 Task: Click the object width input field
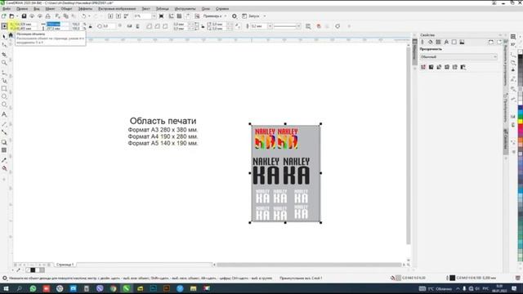coord(58,24)
